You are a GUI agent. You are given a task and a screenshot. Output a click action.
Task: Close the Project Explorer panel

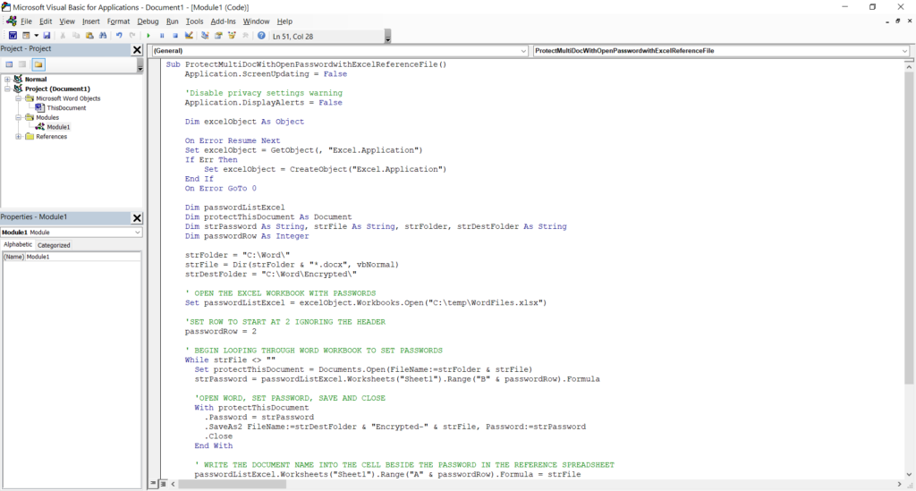pos(137,49)
